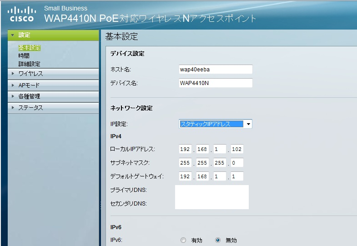Open the 詳細設定 menu item
The height and width of the screenshot is (246, 357).
(x=30, y=64)
